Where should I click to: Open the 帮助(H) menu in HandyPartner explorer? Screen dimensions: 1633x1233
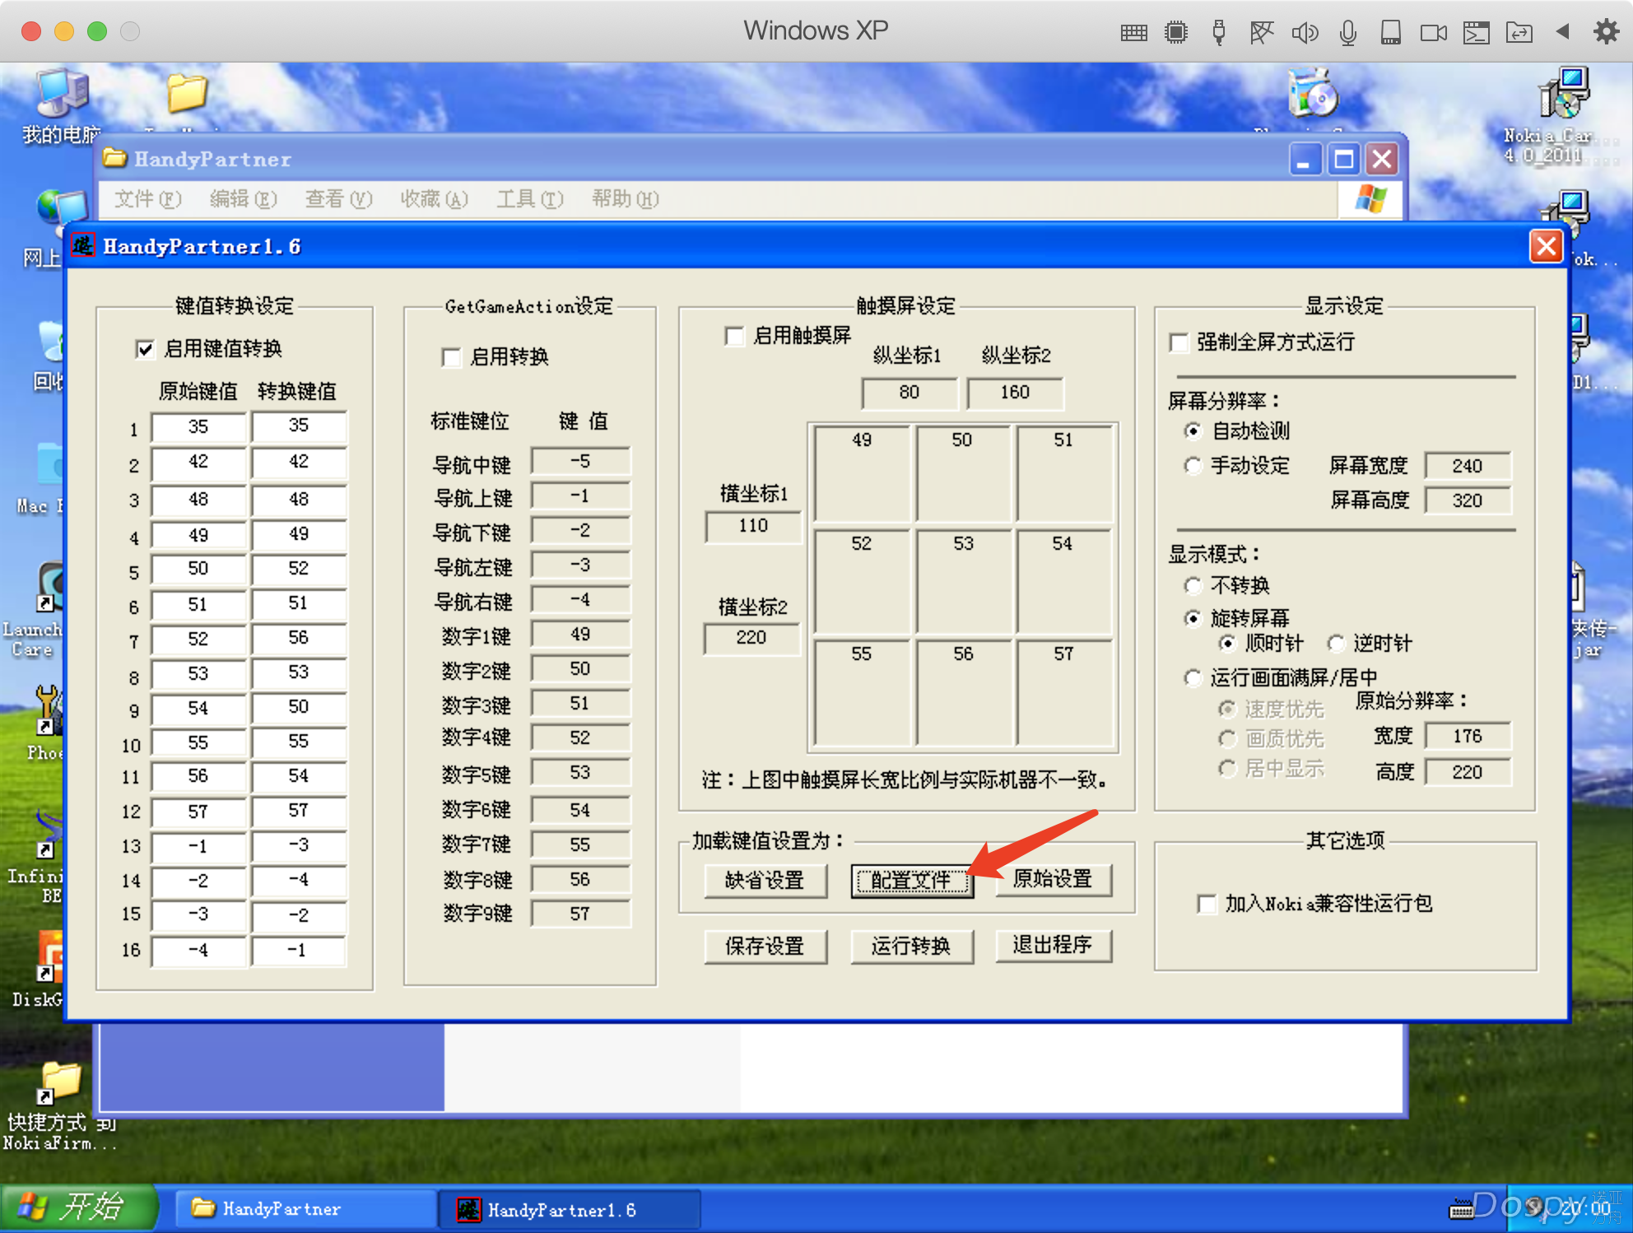pos(625,199)
